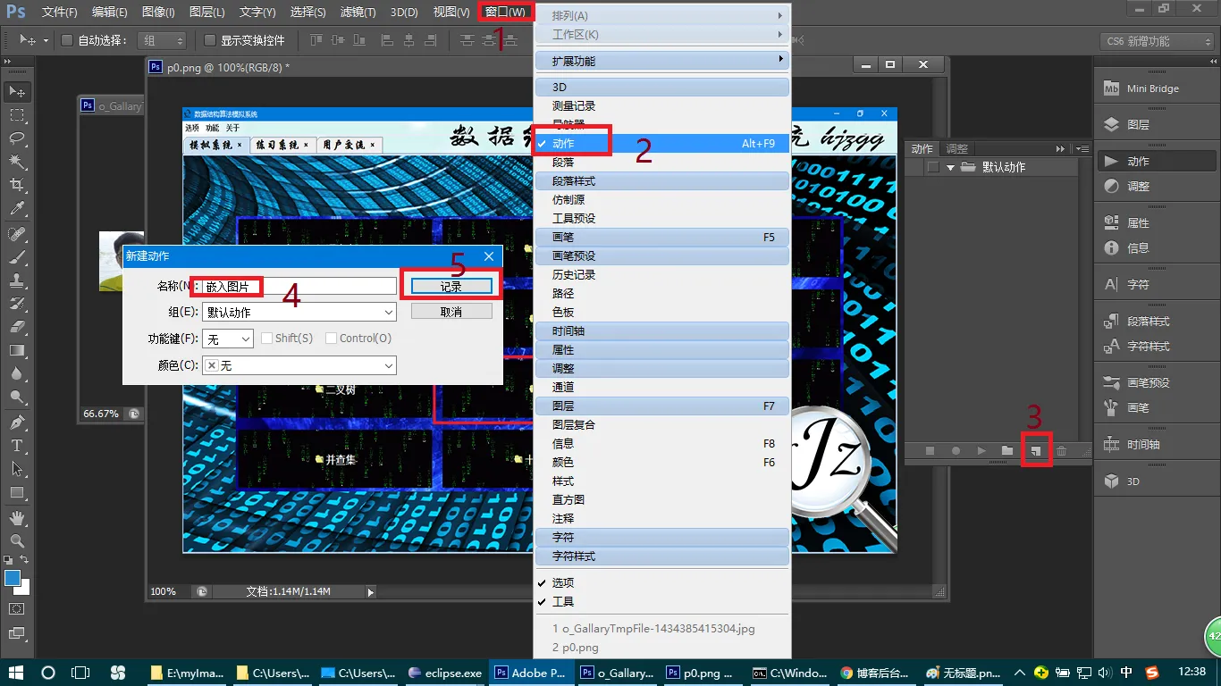The height and width of the screenshot is (686, 1221).
Task: Expand the 排列(A) submenu
Action: pos(661,16)
